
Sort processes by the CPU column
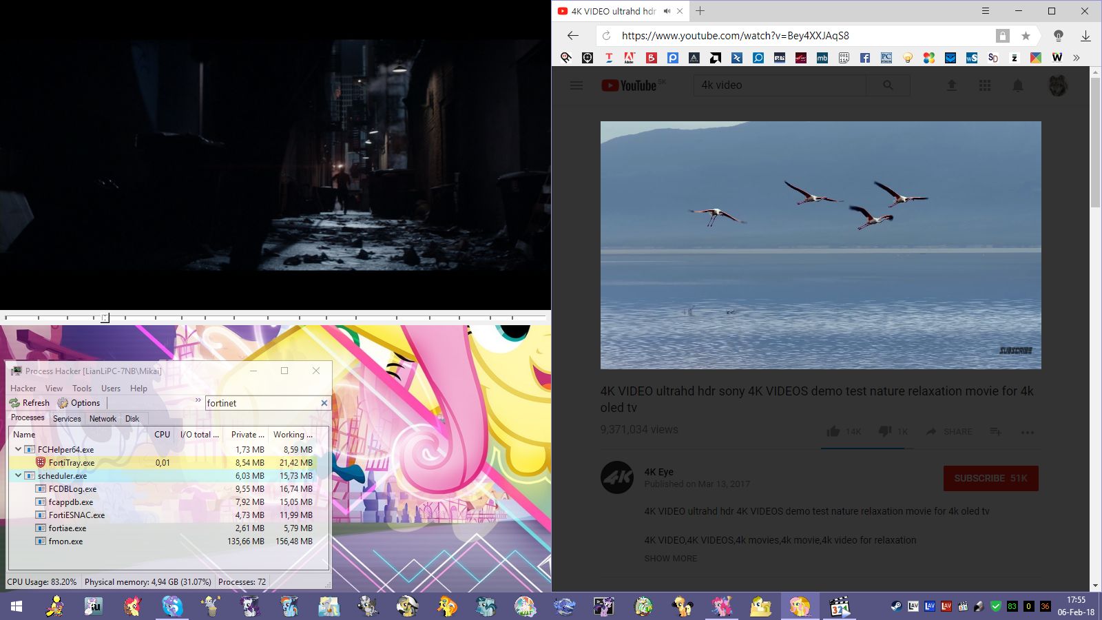162,435
